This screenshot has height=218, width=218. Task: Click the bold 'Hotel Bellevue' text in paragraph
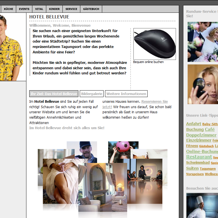(47, 102)
